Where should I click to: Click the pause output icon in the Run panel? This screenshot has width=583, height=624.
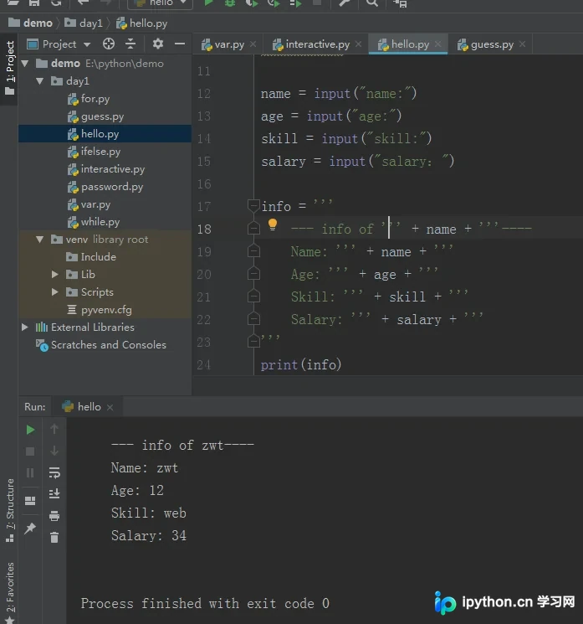[30, 472]
